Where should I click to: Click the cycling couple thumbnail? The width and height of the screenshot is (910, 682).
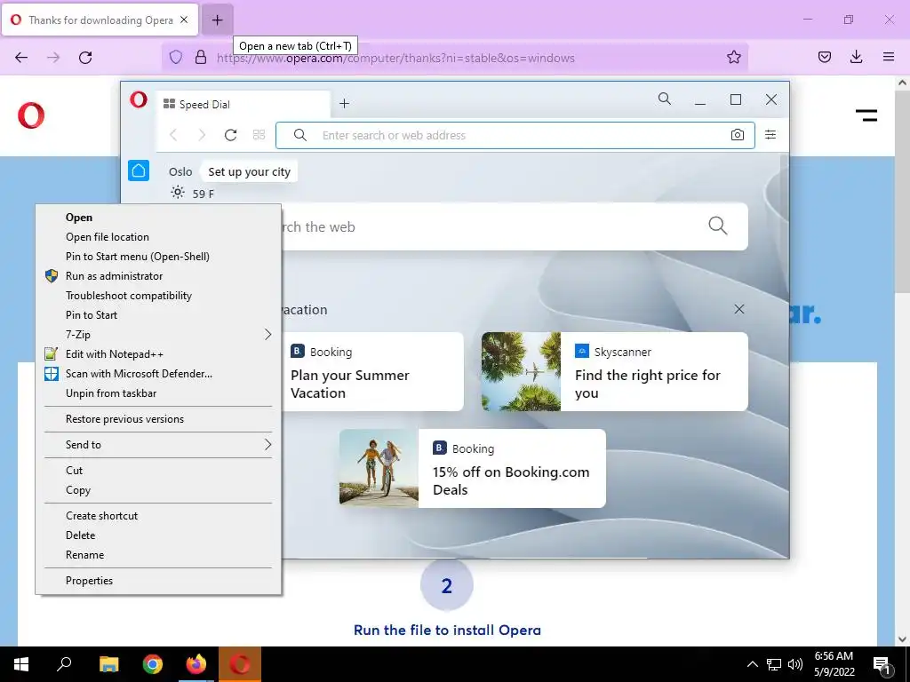coord(379,469)
